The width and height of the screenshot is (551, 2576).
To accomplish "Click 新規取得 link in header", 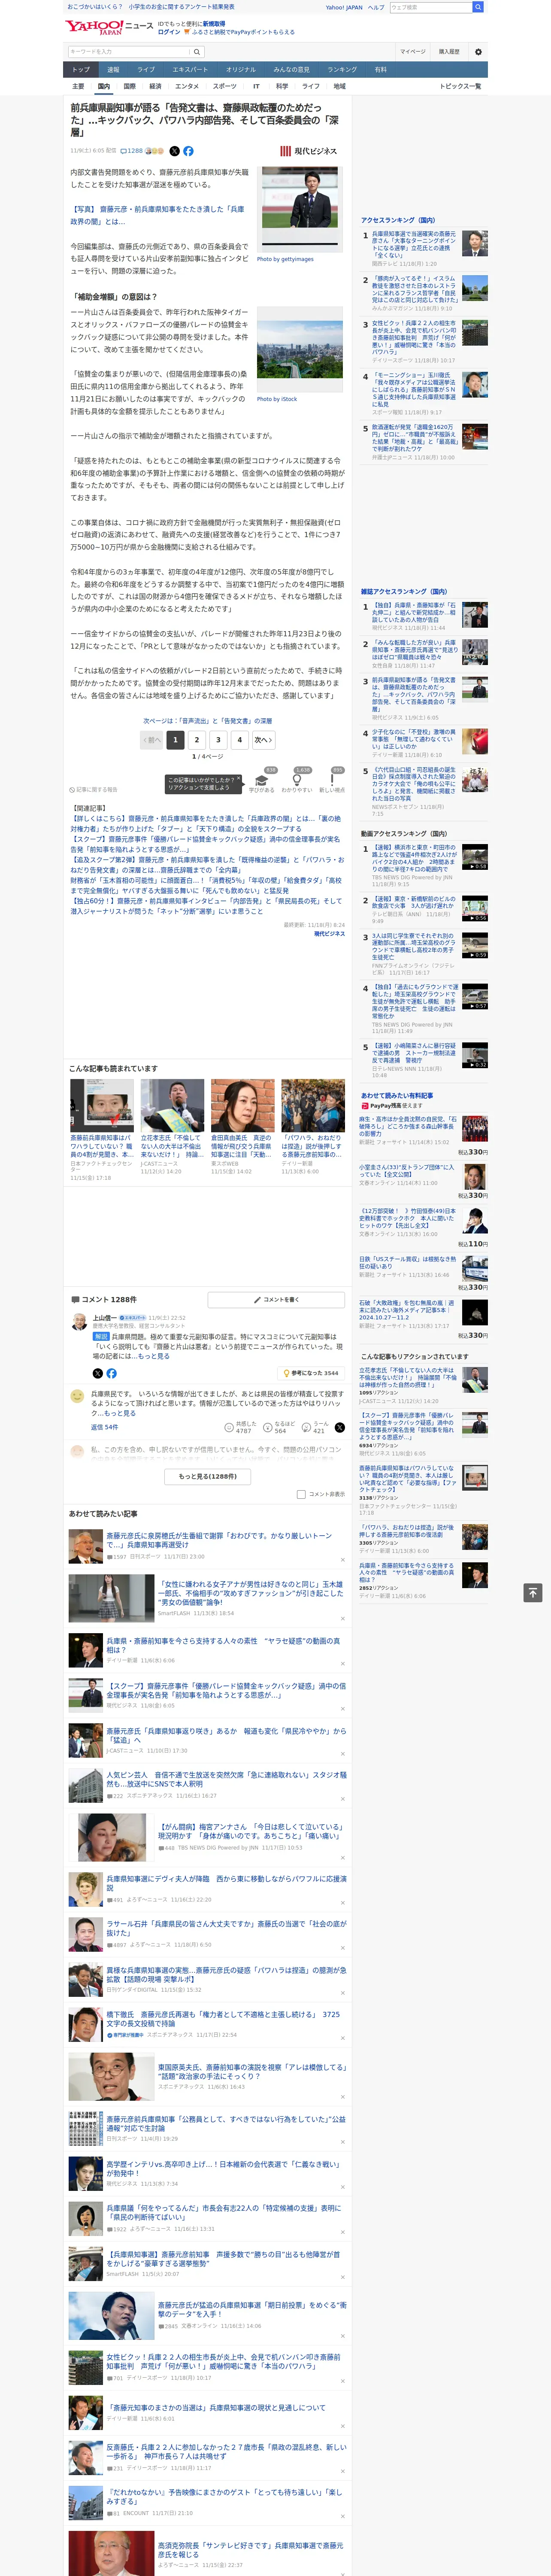I will pyautogui.click(x=214, y=23).
